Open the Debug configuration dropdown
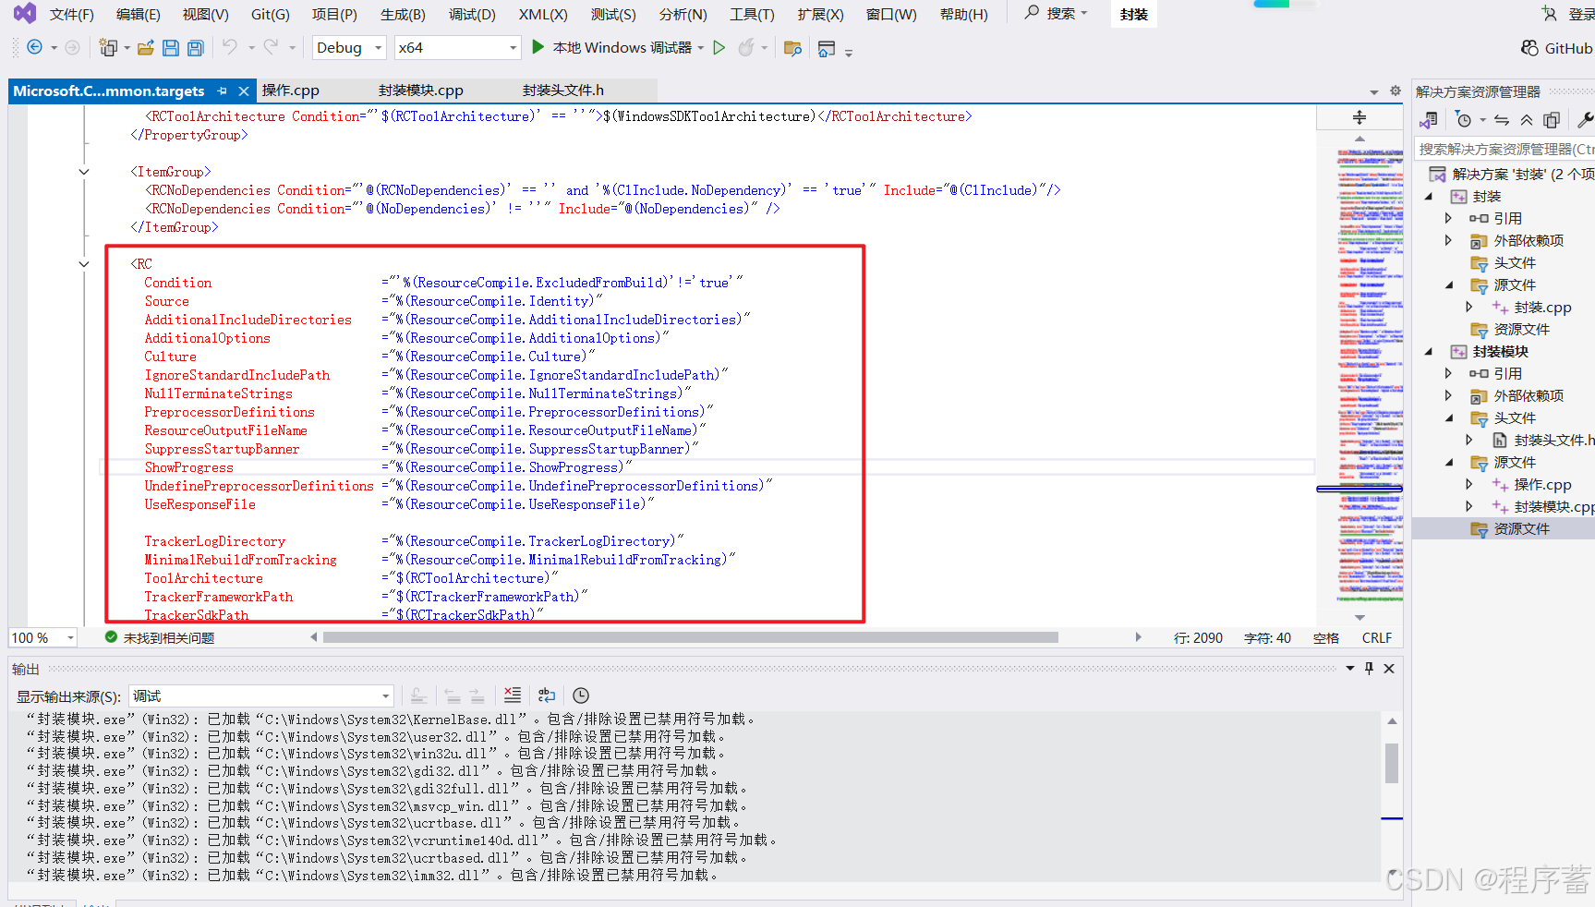The height and width of the screenshot is (907, 1595). point(349,47)
